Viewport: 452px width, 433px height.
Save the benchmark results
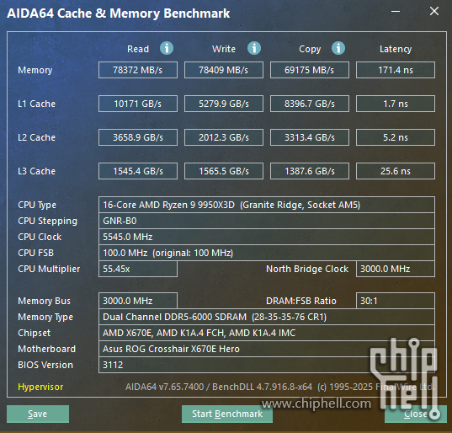[38, 414]
